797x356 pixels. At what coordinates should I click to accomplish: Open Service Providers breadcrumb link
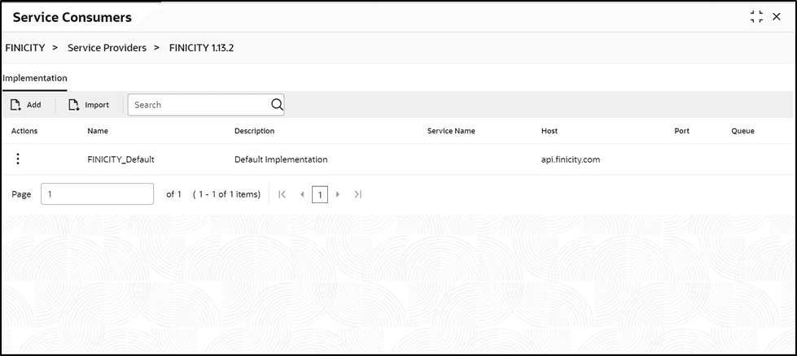[107, 48]
